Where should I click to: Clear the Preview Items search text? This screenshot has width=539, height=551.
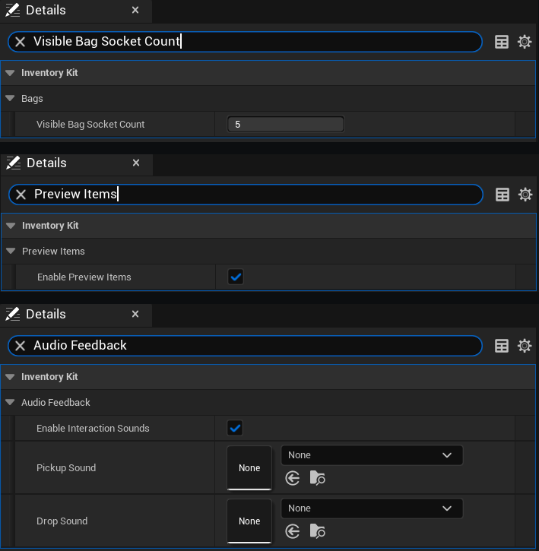(x=21, y=195)
